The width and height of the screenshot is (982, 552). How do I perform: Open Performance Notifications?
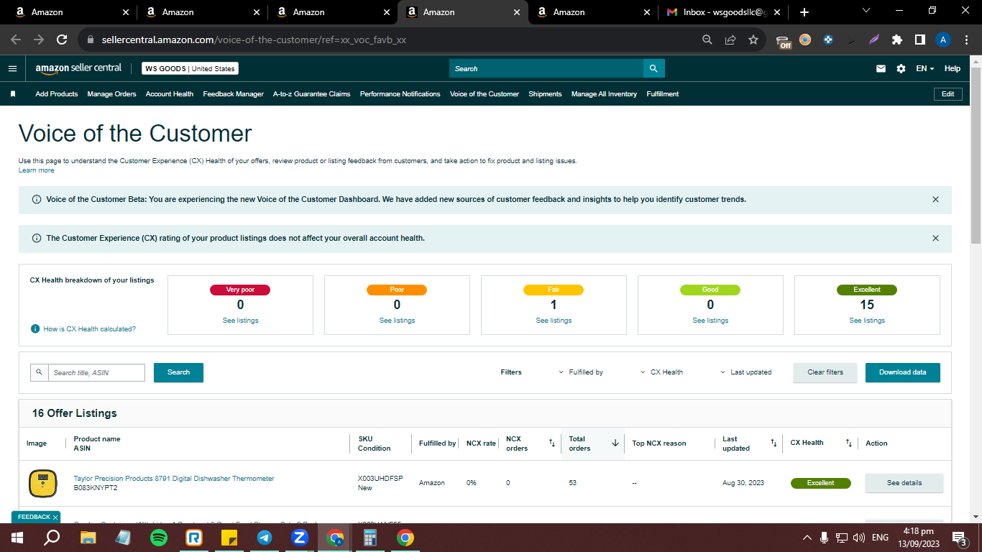pyautogui.click(x=400, y=94)
